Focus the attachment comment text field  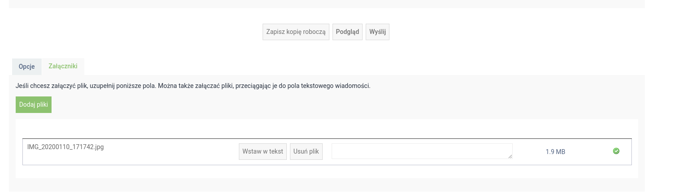(421, 151)
